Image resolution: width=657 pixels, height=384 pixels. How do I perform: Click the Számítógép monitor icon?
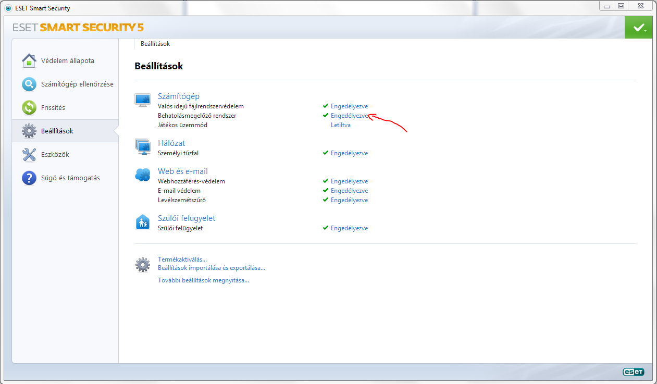(143, 100)
